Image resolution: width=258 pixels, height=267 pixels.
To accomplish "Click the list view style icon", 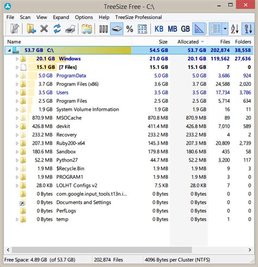I will tap(215, 29).
